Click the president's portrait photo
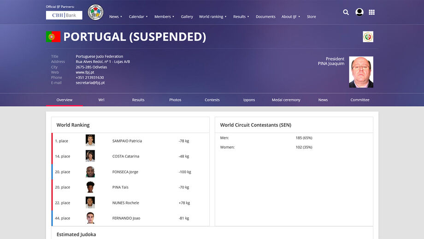 [361, 72]
